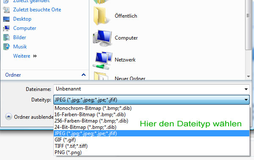Viewport: 254px width, 160px height.
Task: Choose 24-Bit-Bitmap file type
Action: tap(152, 127)
